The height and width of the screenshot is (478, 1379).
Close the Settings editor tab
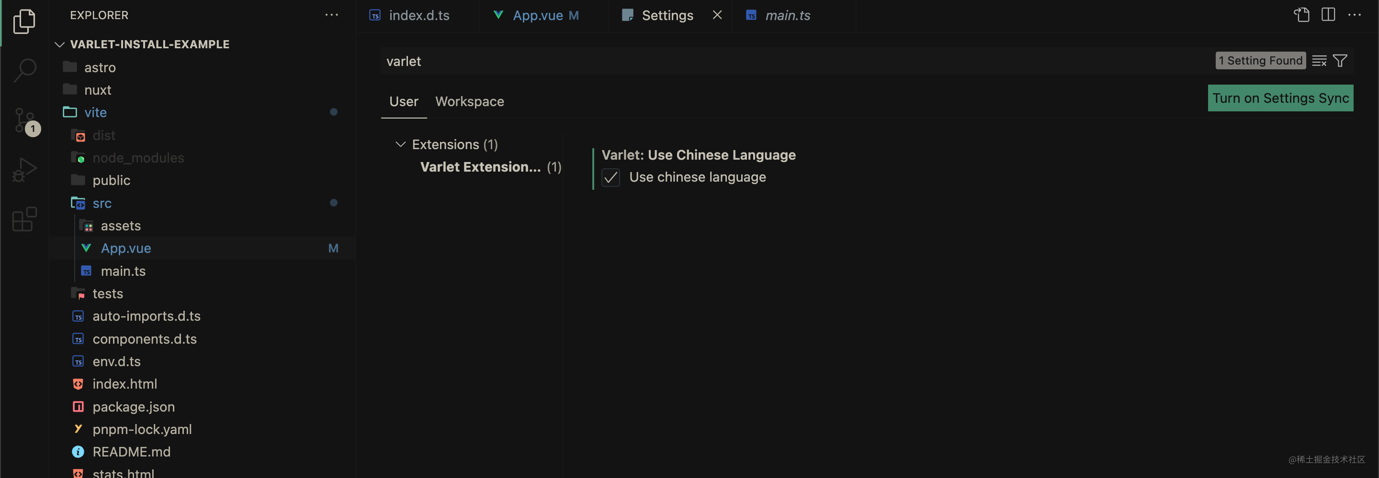(717, 15)
